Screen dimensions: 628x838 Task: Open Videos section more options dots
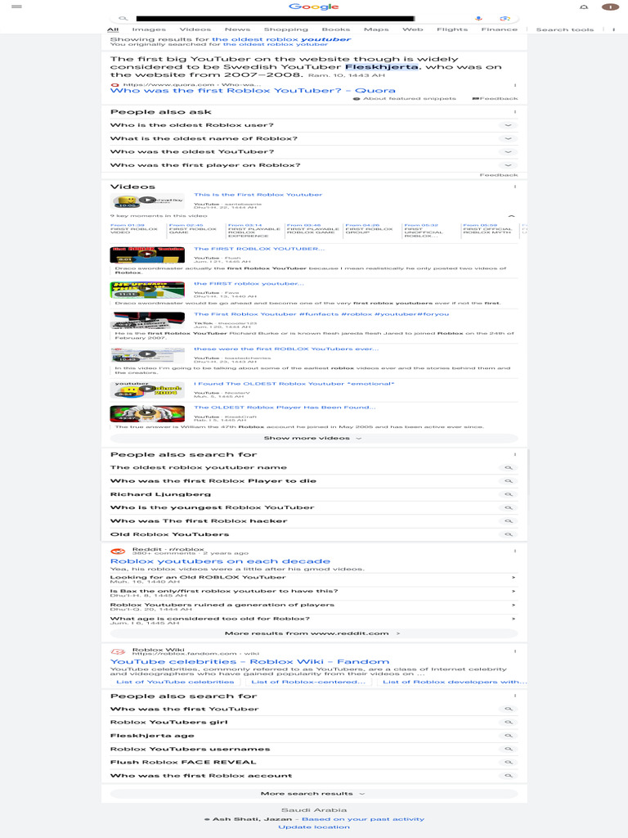pyautogui.click(x=515, y=187)
